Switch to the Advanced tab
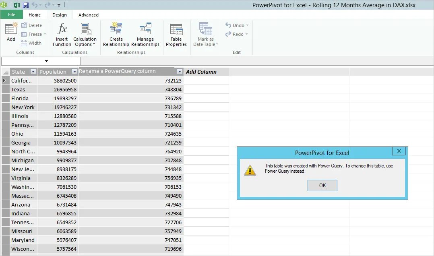 point(88,15)
